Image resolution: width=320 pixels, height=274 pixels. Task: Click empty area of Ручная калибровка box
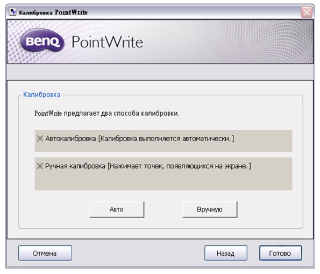(x=163, y=181)
